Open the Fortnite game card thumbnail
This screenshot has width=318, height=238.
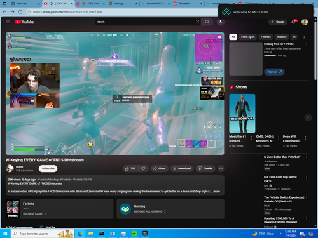[x=13, y=209]
